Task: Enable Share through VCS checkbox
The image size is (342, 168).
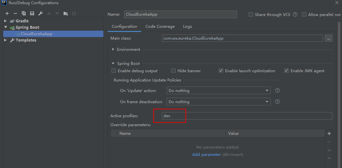Action: 251,15
